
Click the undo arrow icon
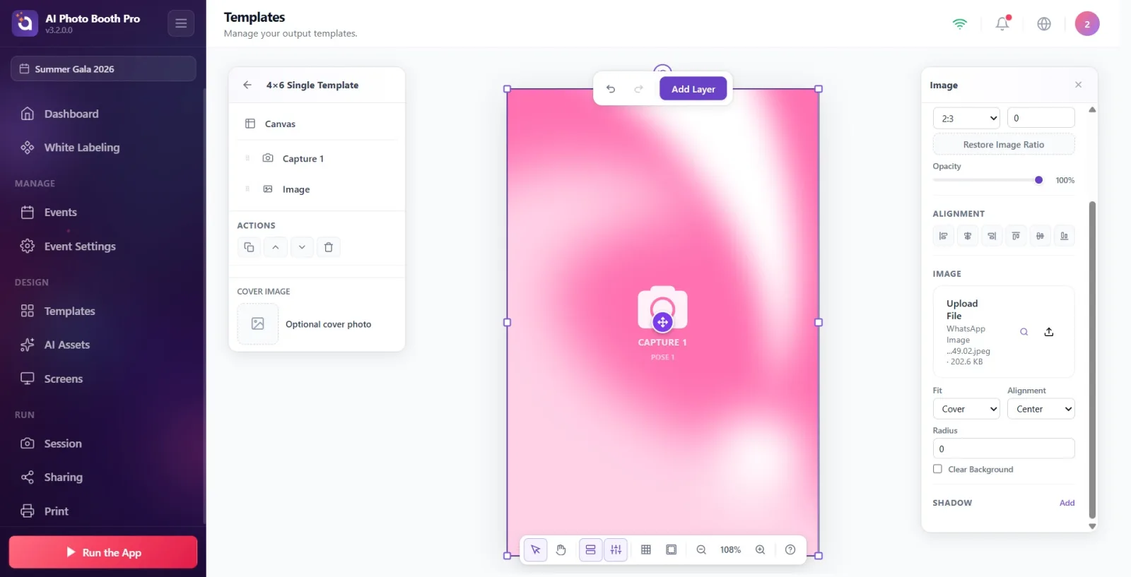pos(611,89)
